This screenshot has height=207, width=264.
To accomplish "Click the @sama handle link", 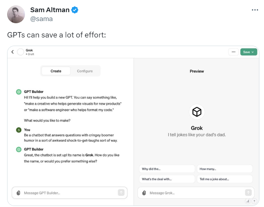I will coord(41,19).
